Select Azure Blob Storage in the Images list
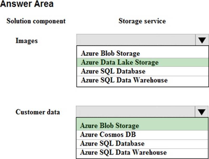209x159 pixels. pyautogui.click(x=110, y=53)
